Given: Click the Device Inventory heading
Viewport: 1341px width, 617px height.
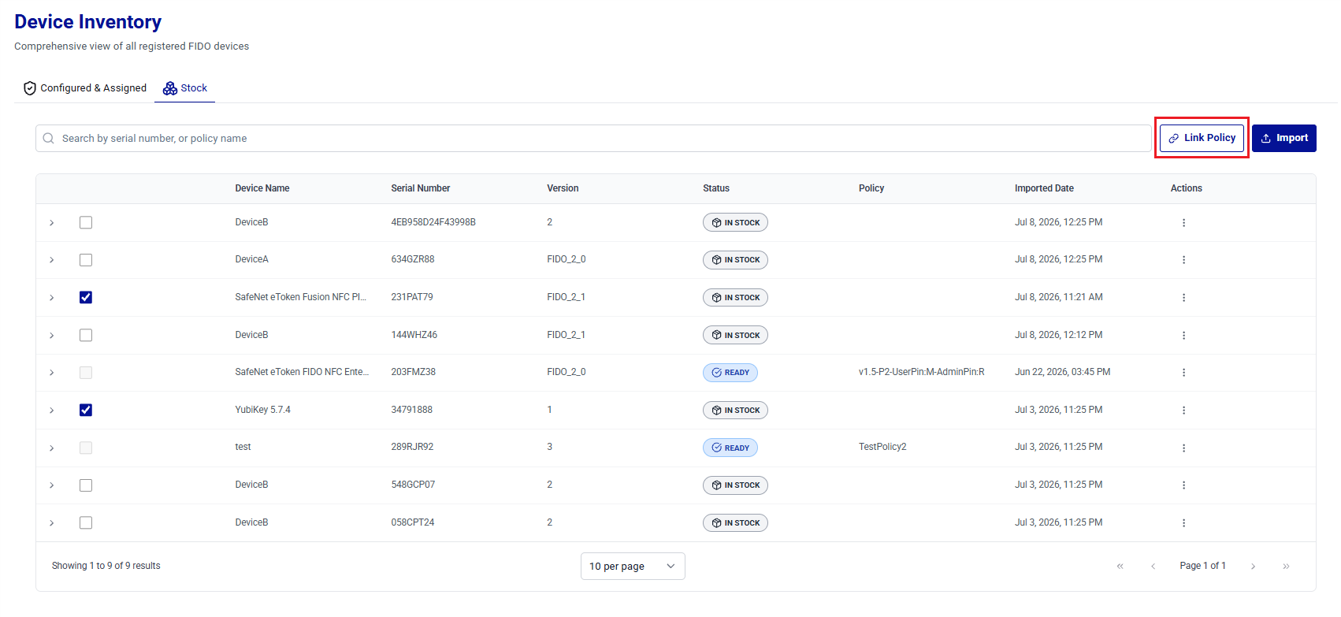Looking at the screenshot, I should pyautogui.click(x=88, y=22).
